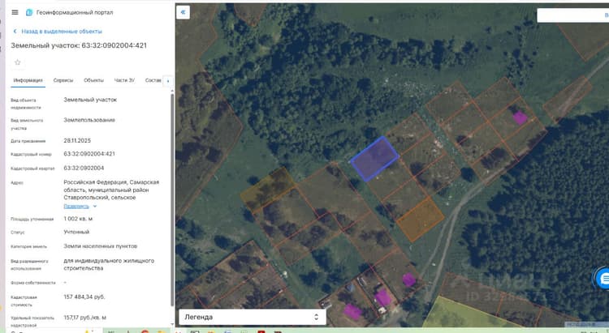Select the orange-shaded parcel near the road
609x333 pixels.
click(x=421, y=219)
